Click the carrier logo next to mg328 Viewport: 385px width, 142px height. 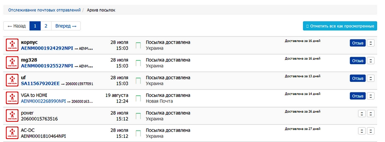click(x=12, y=63)
